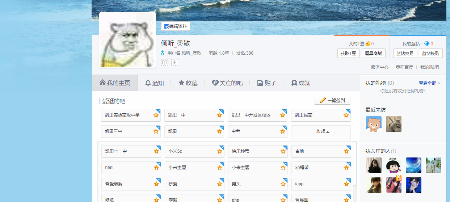
Task: Click the plus icon under username
Action: pos(174,62)
